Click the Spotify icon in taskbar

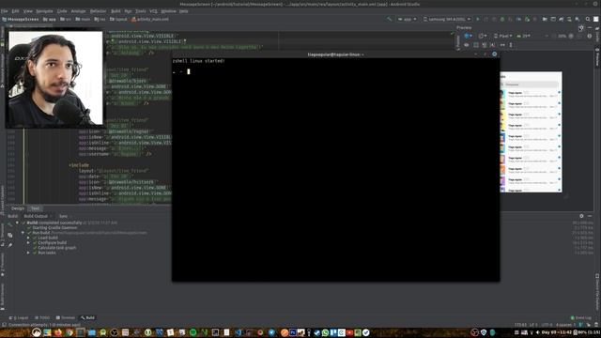(x=193, y=332)
